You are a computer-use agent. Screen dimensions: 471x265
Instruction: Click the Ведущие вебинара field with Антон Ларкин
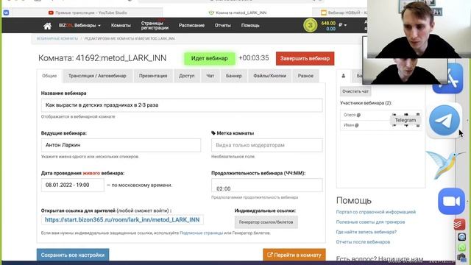pyautogui.click(x=121, y=145)
